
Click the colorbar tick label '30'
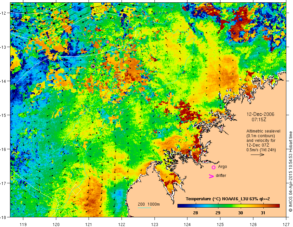pyautogui.click(x=240, y=213)
